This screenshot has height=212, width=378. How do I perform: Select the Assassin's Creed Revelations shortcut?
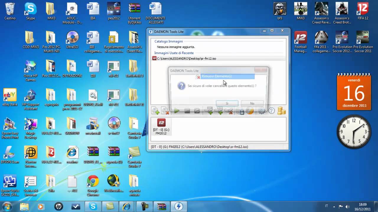321,13
